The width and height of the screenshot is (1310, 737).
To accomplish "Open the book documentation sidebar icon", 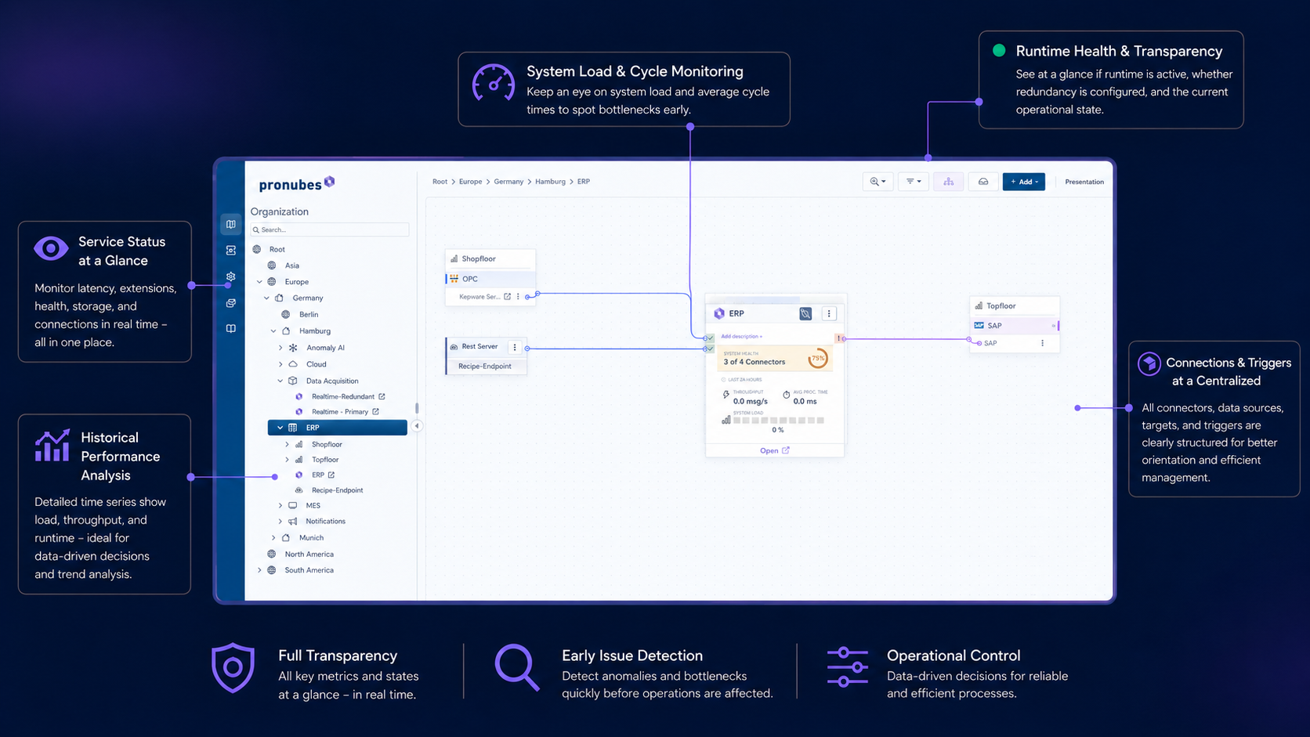I will 230,329.
